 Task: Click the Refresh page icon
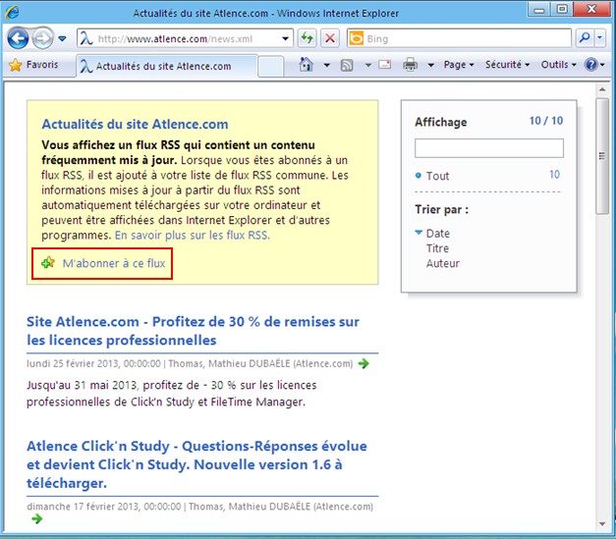[x=307, y=38]
